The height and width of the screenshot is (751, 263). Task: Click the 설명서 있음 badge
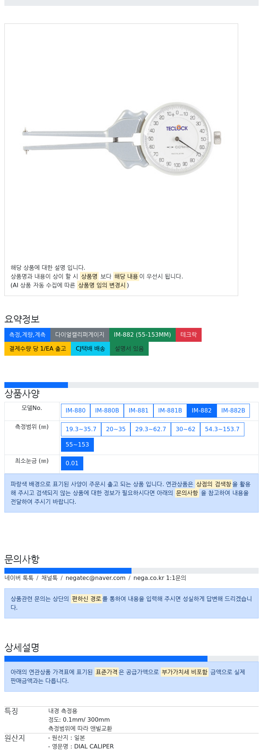point(129,348)
